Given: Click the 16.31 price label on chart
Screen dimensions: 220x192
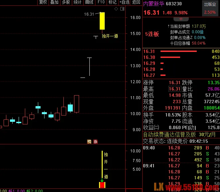Looking at the screenshot, I should 89,14.
